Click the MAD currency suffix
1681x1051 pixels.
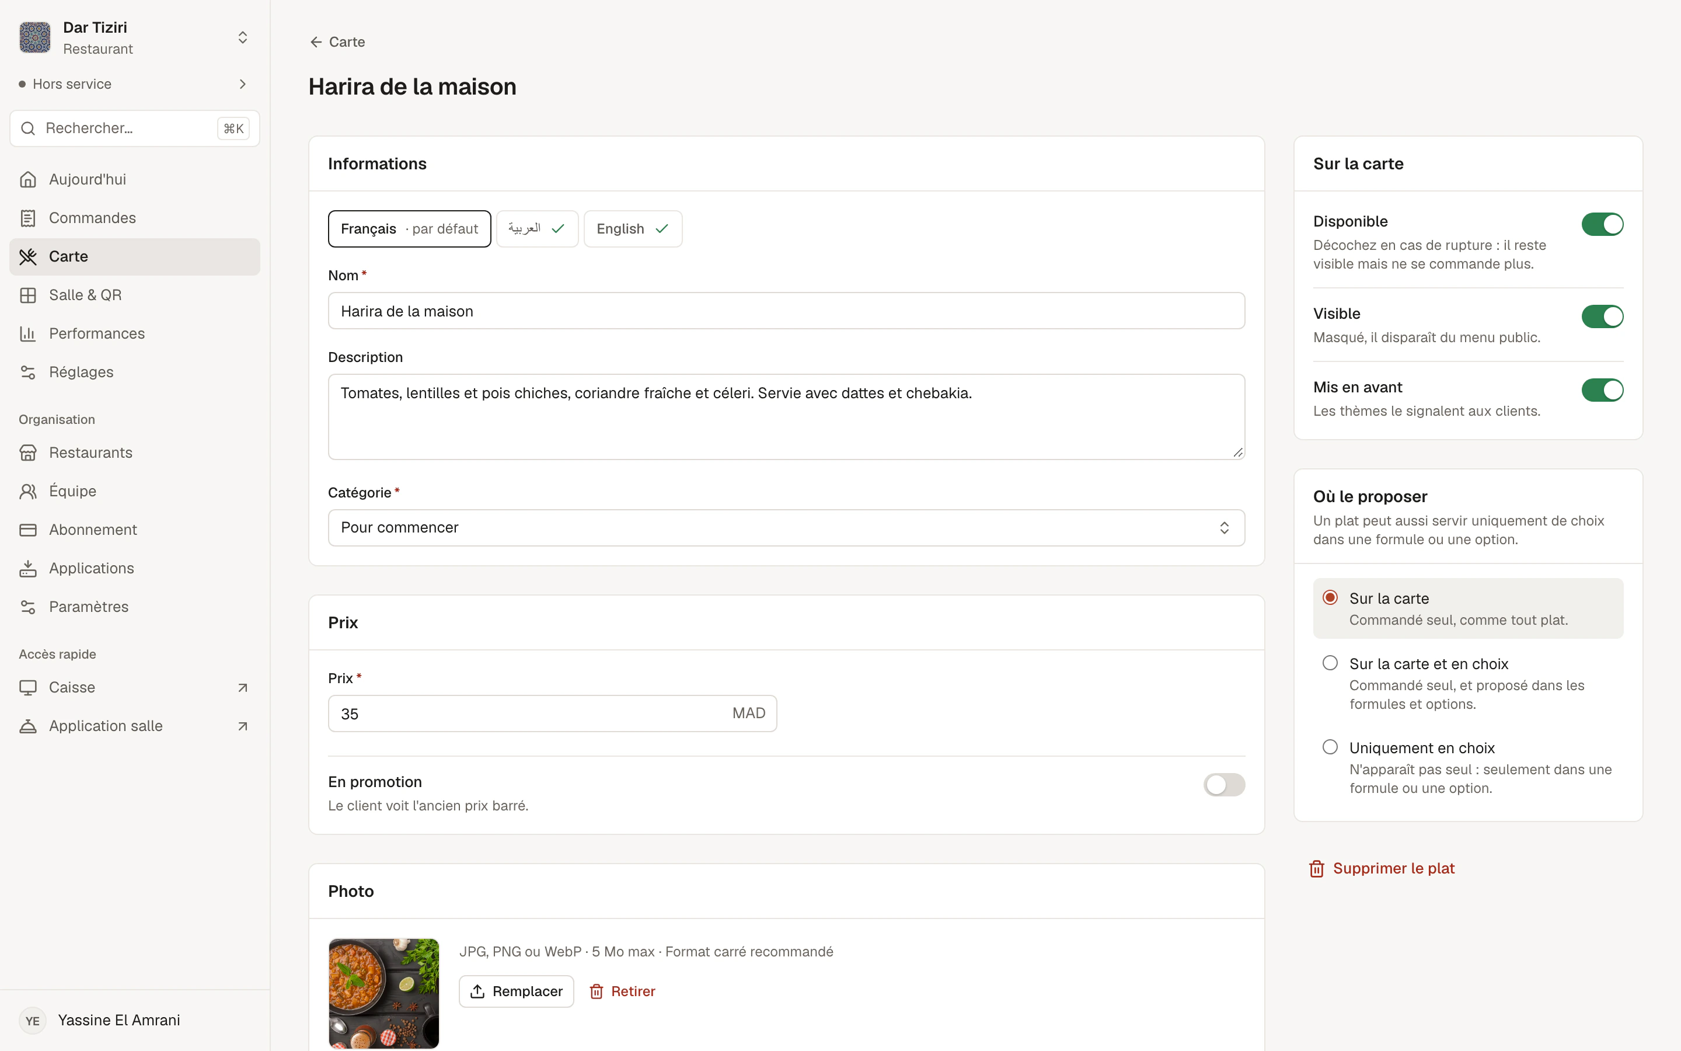click(748, 713)
